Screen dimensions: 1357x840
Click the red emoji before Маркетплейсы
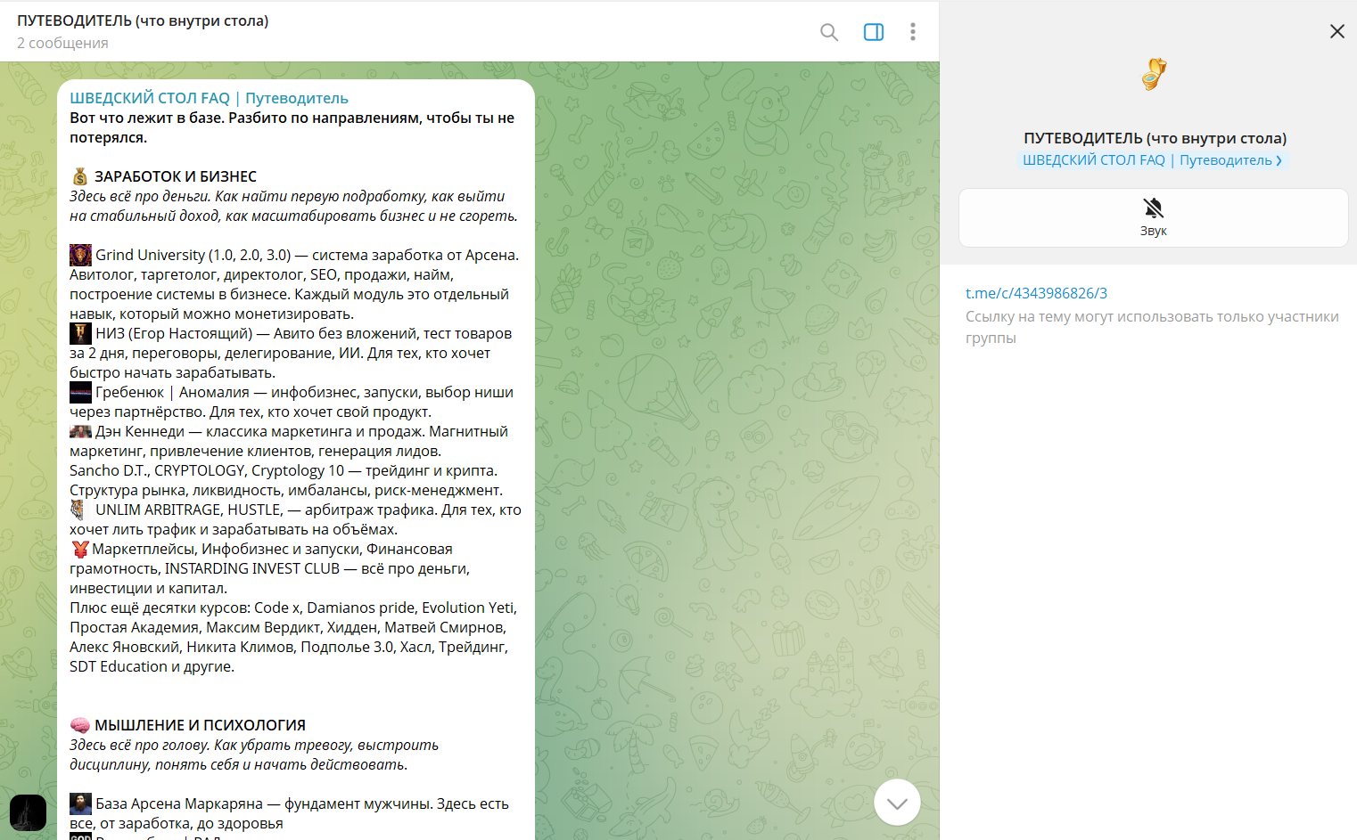pos(80,549)
